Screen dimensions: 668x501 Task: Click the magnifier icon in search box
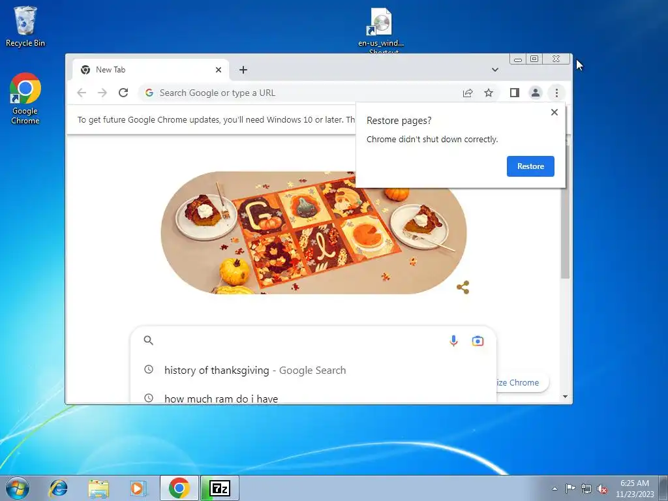148,341
